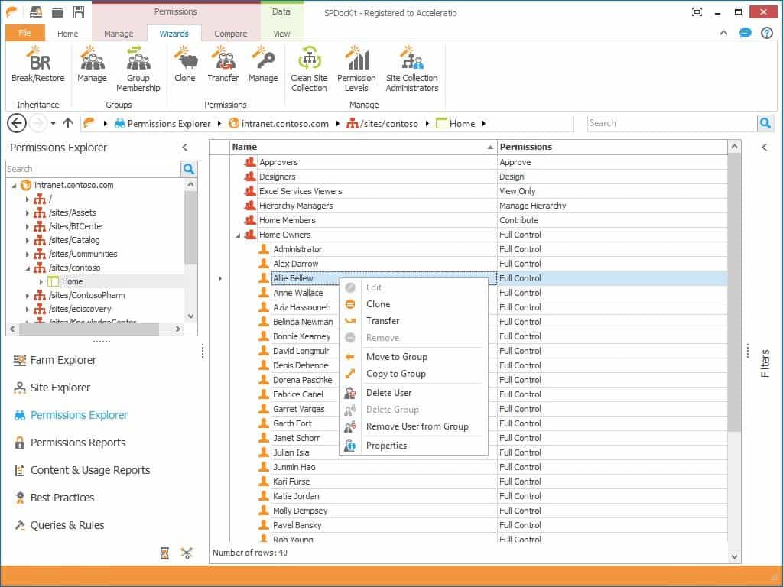Image resolution: width=783 pixels, height=587 pixels.
Task: Sort by the Permissions column header
Action: pos(612,147)
